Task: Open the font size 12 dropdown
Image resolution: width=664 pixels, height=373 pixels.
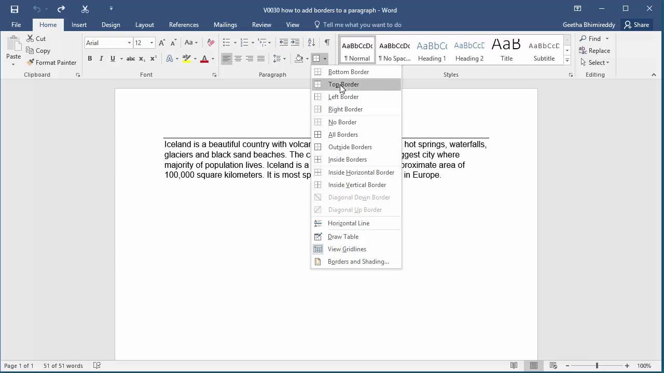Action: pos(151,43)
